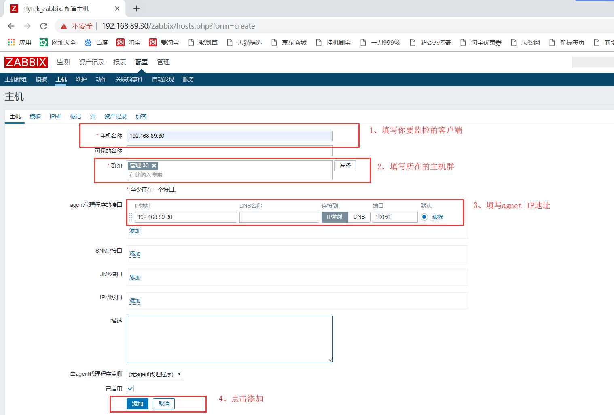Go to 主机 submenu in blue bar
Viewport: 614px width, 415px height.
(x=61, y=79)
